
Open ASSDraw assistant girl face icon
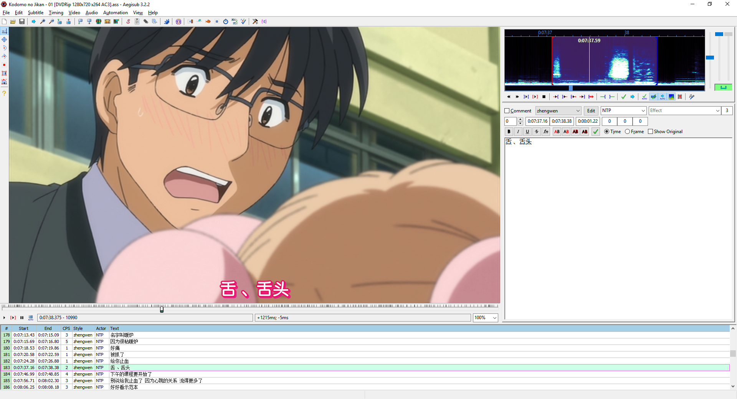(x=178, y=21)
